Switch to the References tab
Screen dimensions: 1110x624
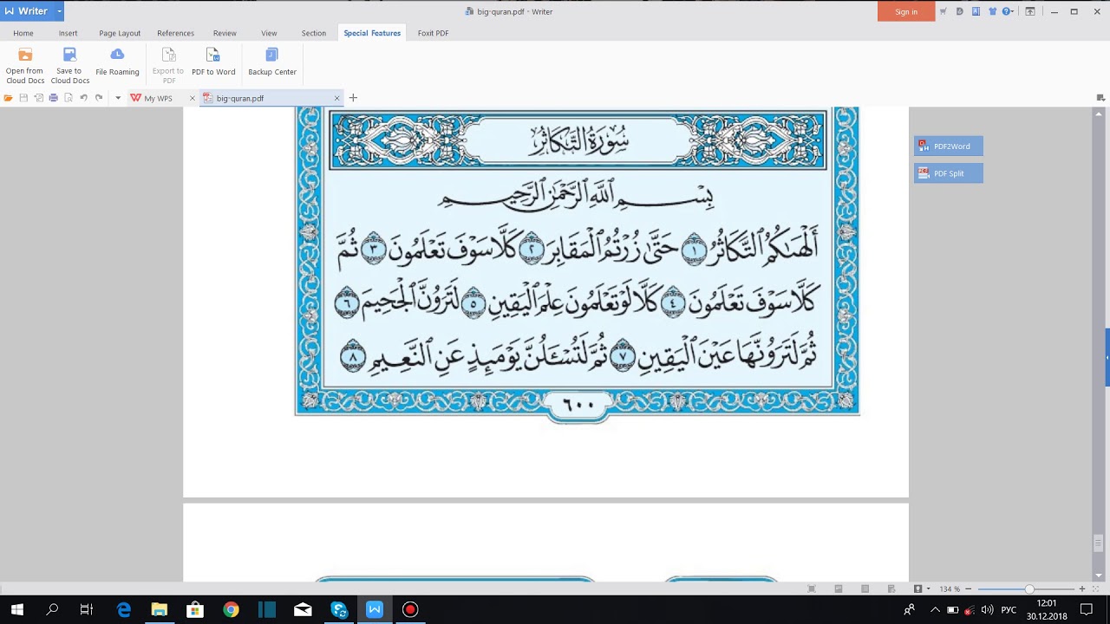175,33
